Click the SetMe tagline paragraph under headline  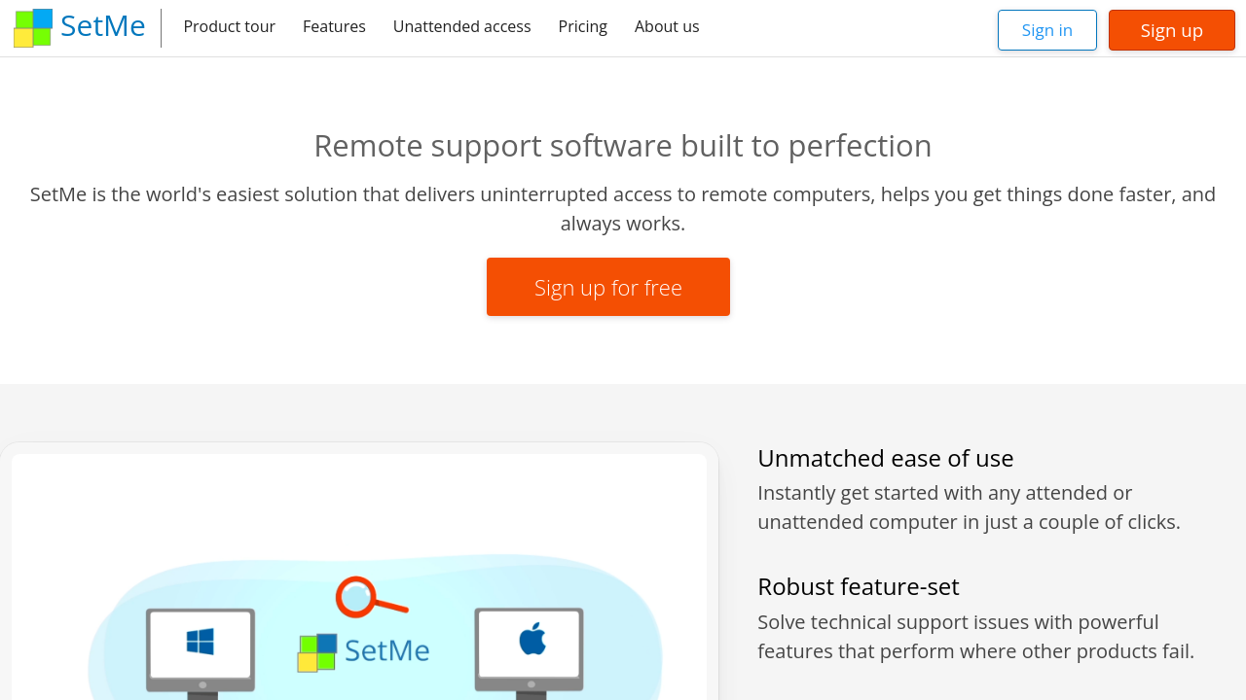tap(622, 208)
